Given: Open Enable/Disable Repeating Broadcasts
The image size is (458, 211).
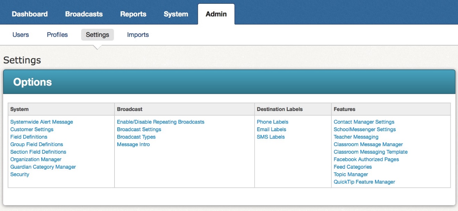Looking at the screenshot, I should [160, 122].
